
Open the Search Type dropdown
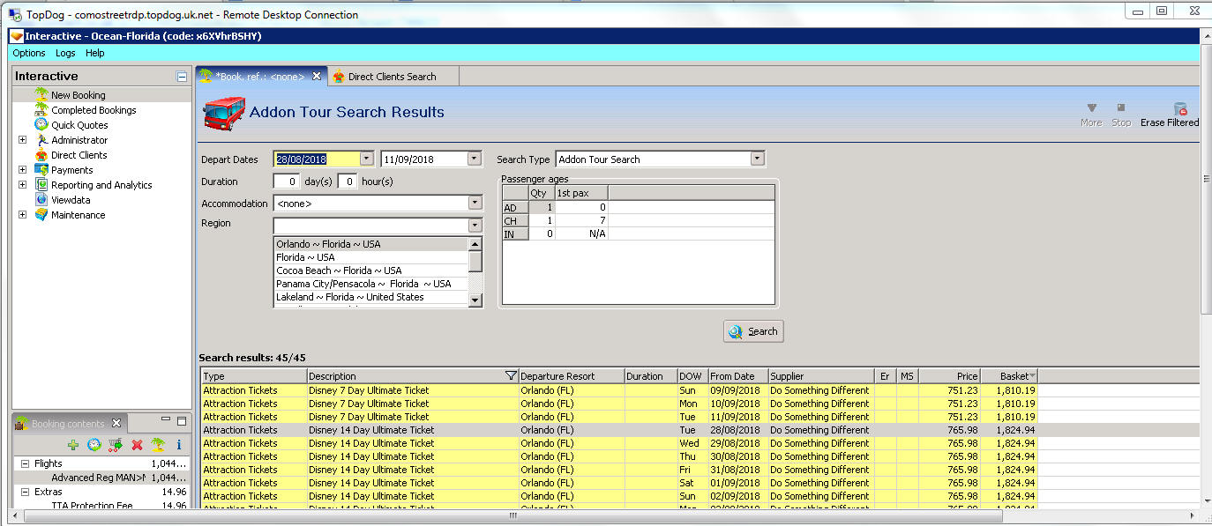(x=757, y=159)
